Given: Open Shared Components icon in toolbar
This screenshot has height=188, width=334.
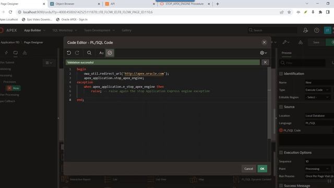Looking at the screenshot, I should [301, 42].
